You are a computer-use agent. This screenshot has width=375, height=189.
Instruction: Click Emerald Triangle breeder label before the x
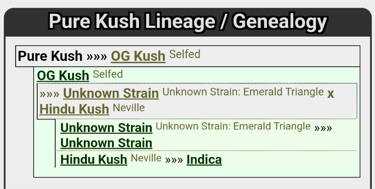243,92
